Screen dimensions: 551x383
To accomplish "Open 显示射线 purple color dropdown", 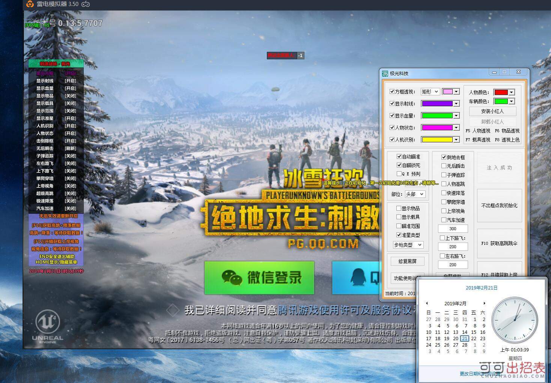I will (x=456, y=104).
